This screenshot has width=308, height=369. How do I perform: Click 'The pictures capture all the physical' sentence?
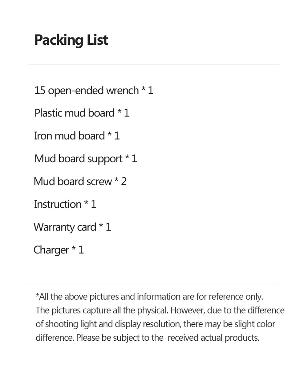102,311
